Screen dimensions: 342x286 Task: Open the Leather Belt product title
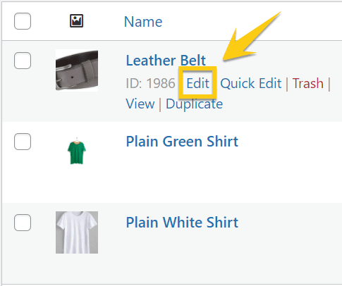pos(166,61)
